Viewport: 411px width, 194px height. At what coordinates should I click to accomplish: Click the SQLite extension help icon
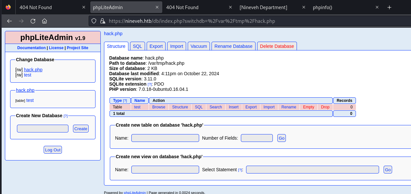[x=149, y=84]
